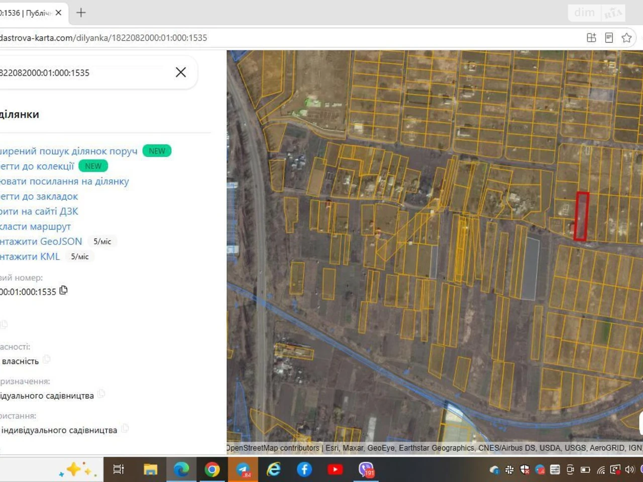Bookmark this page with the star icon
643x482 pixels.
click(x=626, y=38)
